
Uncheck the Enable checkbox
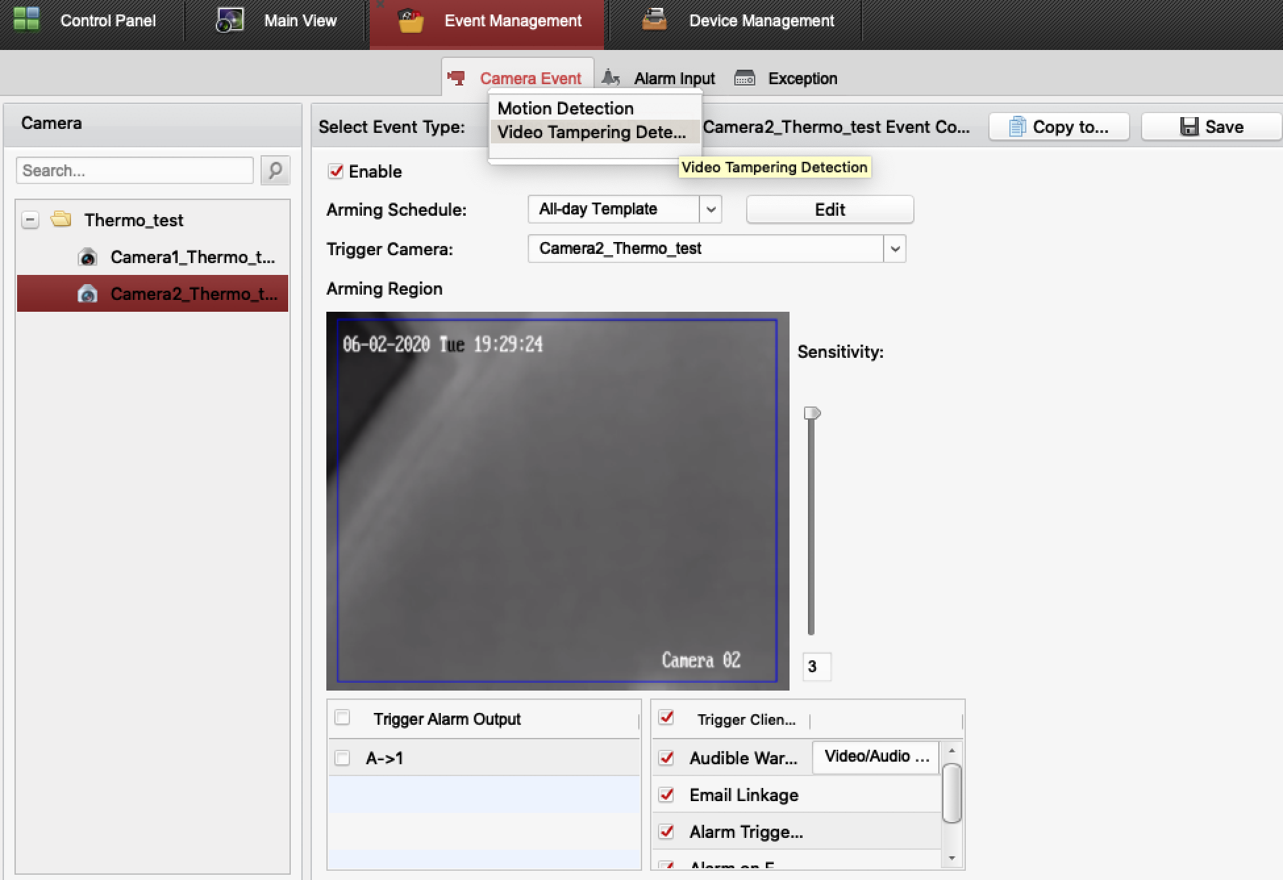[x=336, y=171]
